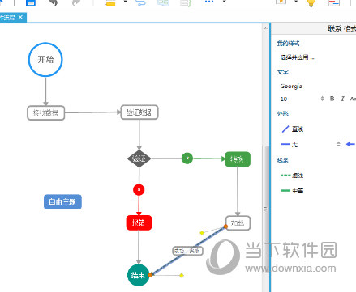Close the open diagram tab
The width and height of the screenshot is (356, 292).
pyautogui.click(x=20, y=18)
